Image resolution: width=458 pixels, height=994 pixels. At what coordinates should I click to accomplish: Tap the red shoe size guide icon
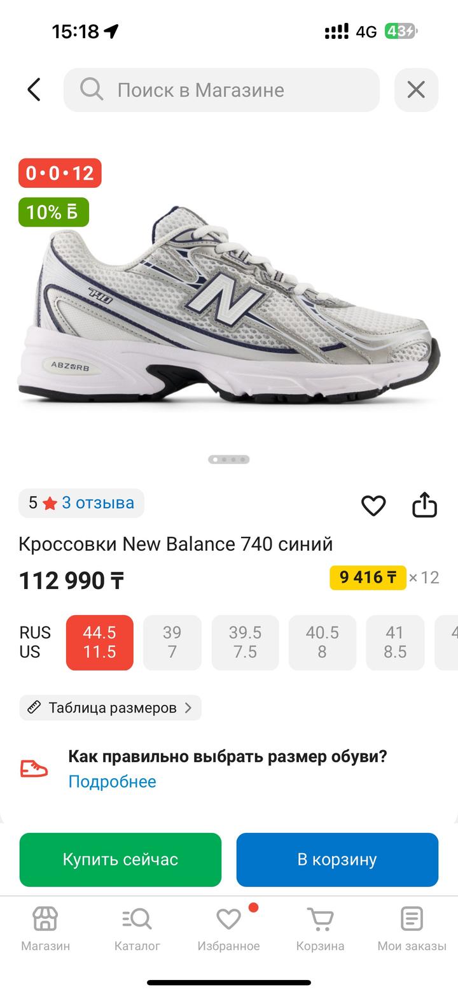point(34,769)
